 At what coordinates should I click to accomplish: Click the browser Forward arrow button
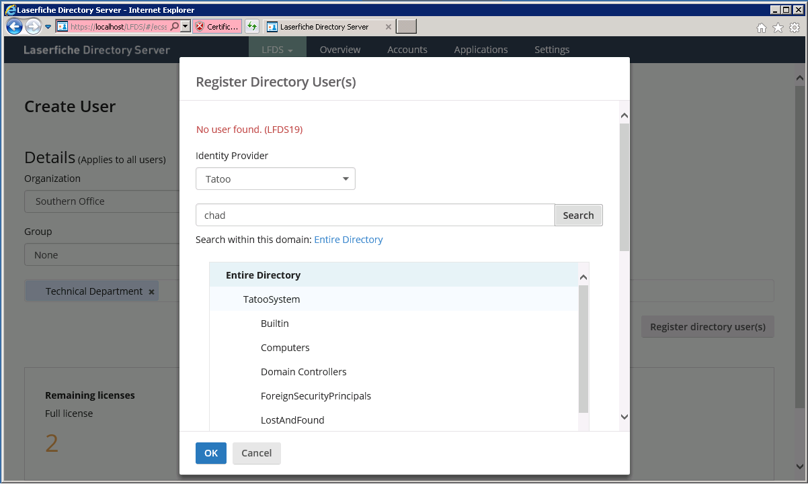(33, 27)
